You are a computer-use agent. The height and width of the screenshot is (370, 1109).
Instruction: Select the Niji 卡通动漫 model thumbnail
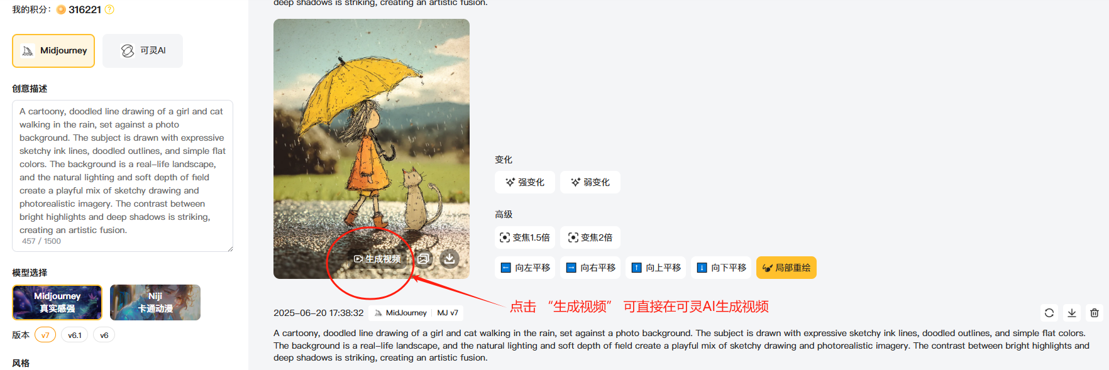[155, 302]
